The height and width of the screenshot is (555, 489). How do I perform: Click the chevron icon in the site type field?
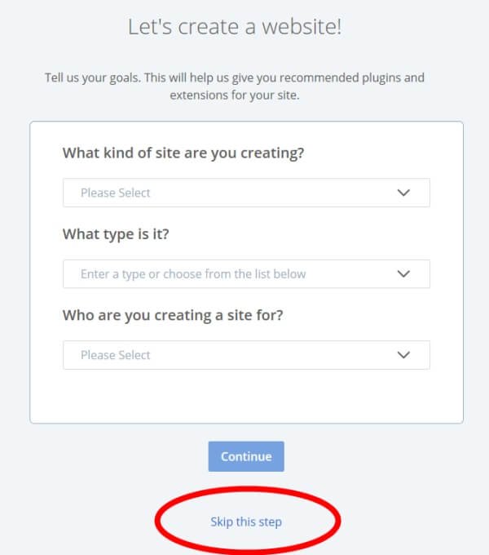[403, 274]
